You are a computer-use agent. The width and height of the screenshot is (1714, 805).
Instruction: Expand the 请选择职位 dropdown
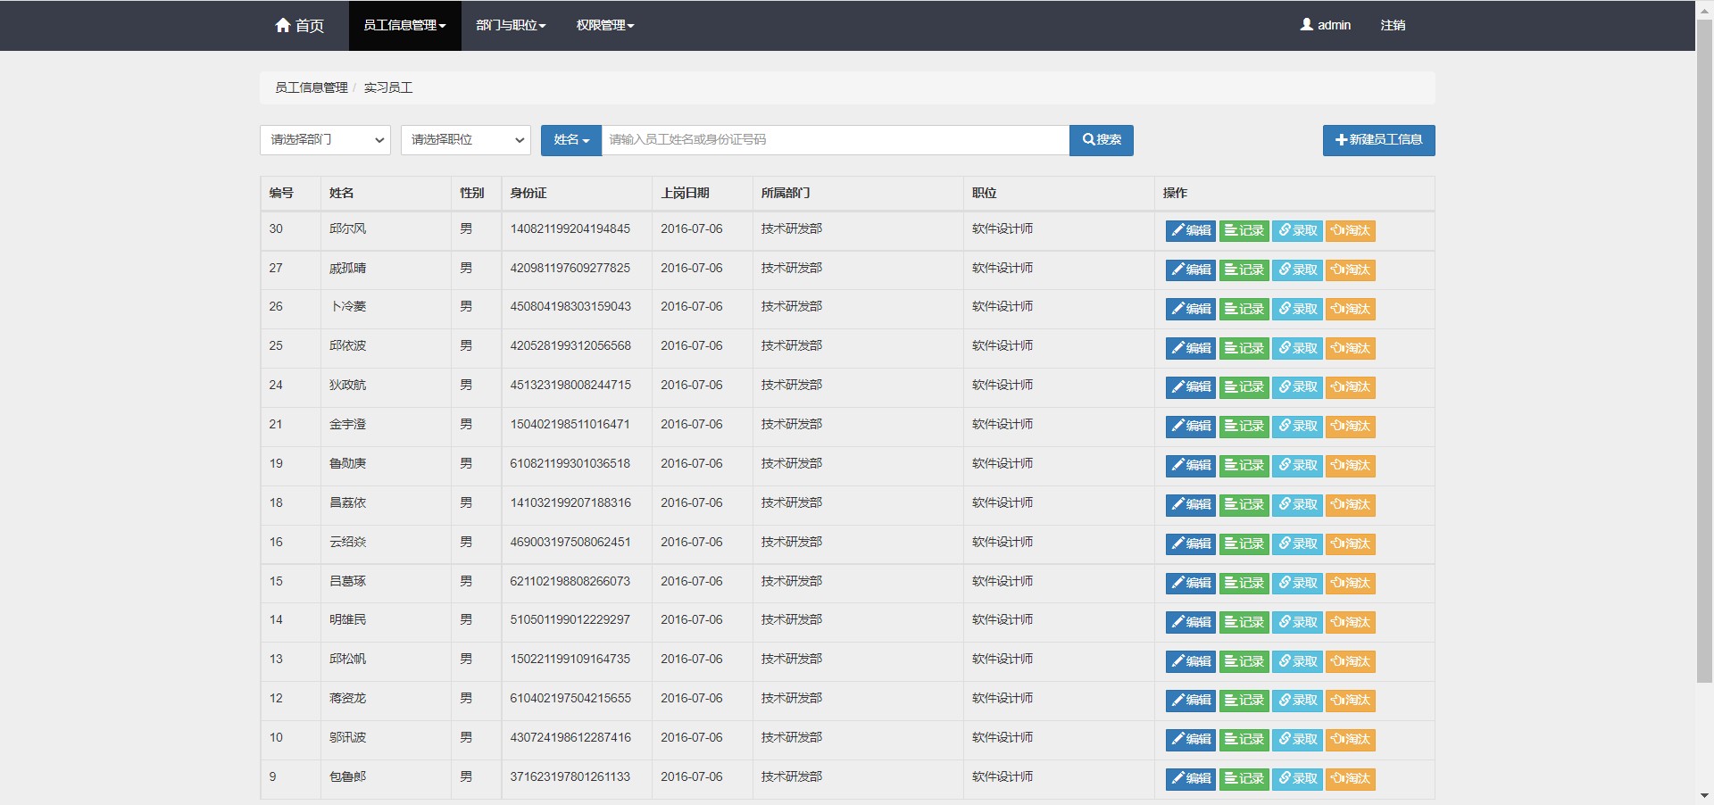466,140
